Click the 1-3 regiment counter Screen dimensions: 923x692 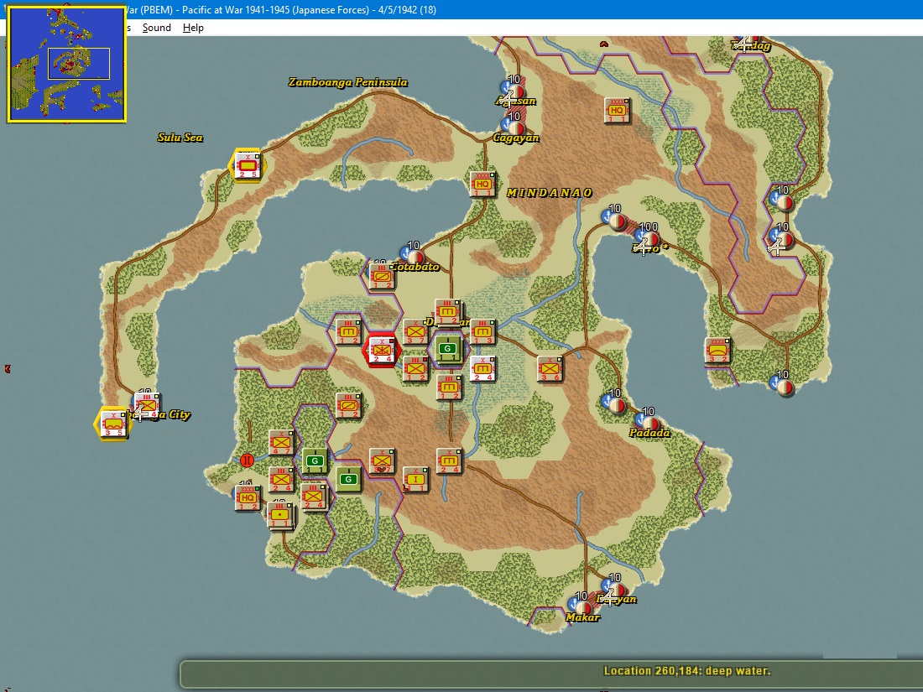tap(482, 332)
